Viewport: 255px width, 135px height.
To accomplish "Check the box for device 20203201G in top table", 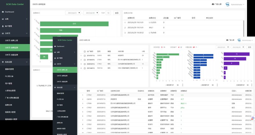I will point(84,64).
